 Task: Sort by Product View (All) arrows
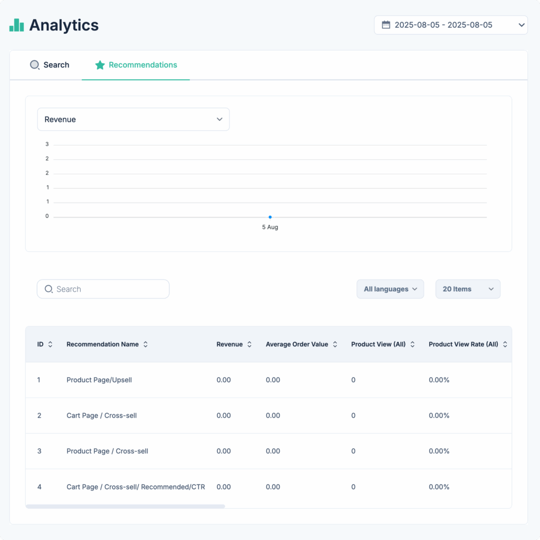(412, 344)
